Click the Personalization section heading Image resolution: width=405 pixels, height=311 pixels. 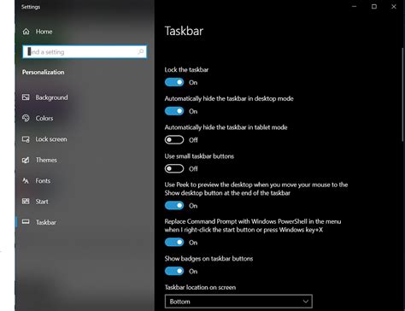pyautogui.click(x=44, y=72)
